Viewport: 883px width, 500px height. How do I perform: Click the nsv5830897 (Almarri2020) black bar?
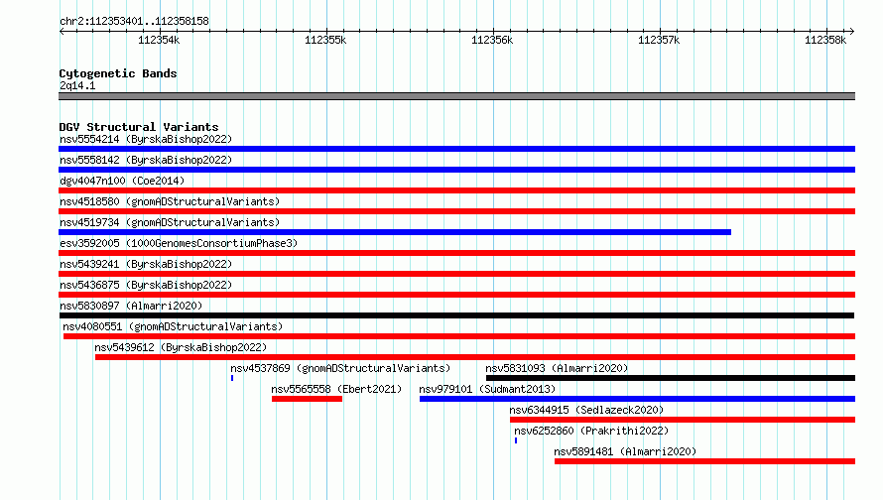click(x=456, y=315)
